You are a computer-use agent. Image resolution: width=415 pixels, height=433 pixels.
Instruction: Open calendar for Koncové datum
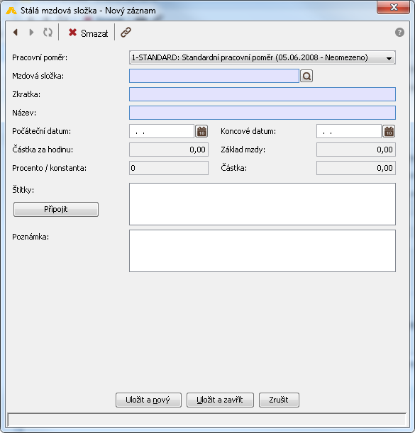(x=389, y=131)
